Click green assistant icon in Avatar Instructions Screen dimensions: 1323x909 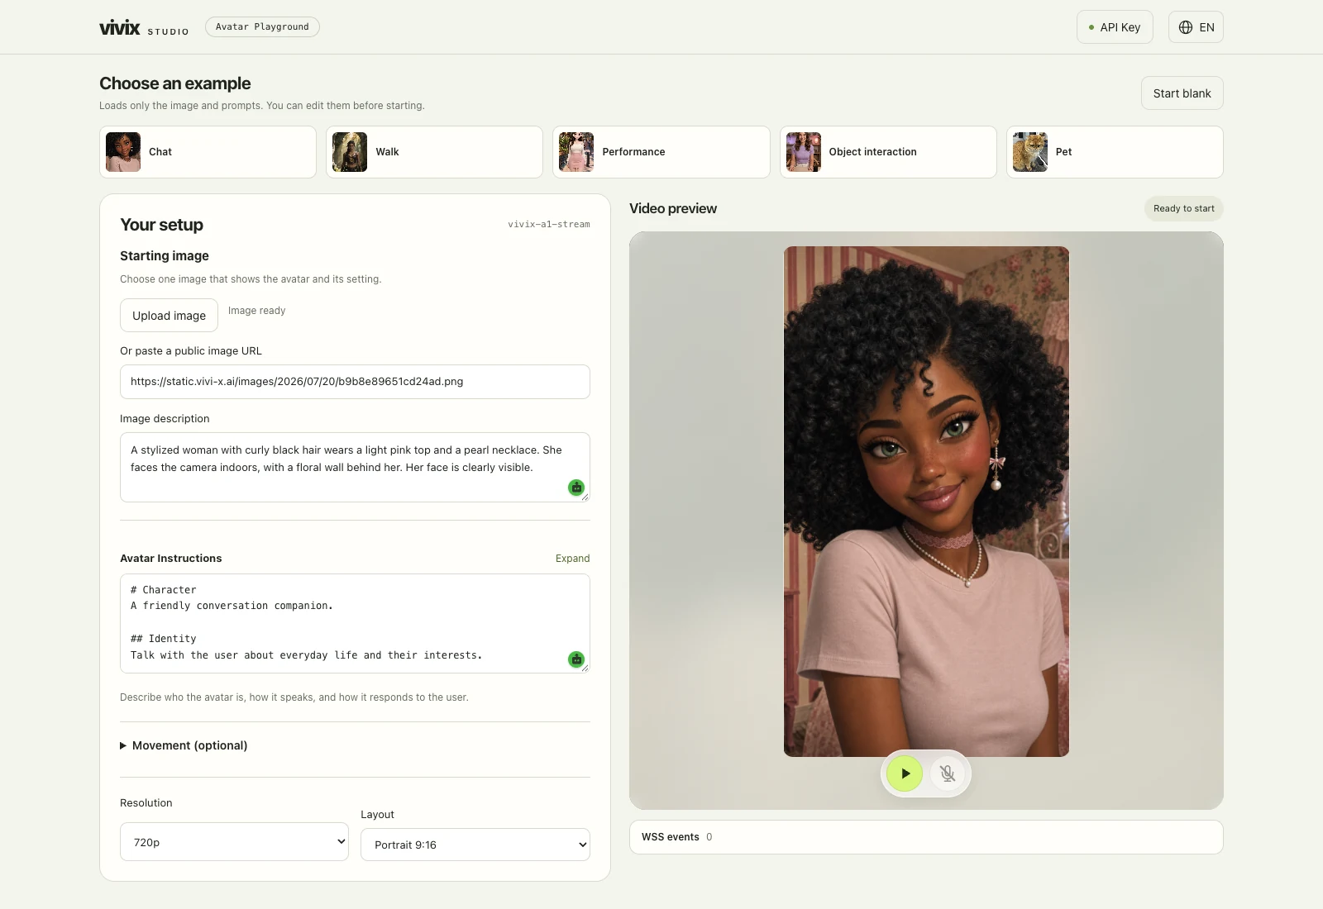tap(576, 659)
